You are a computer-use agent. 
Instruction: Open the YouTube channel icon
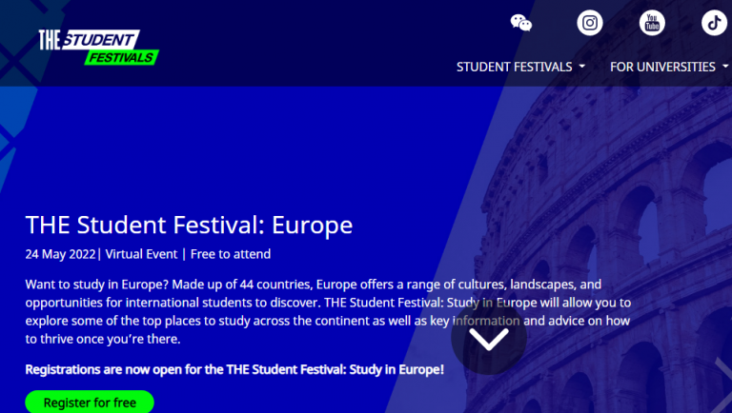pos(652,23)
